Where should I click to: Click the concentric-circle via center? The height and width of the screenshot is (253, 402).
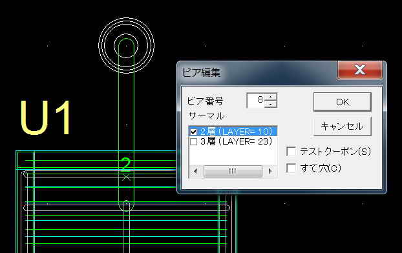(x=126, y=46)
